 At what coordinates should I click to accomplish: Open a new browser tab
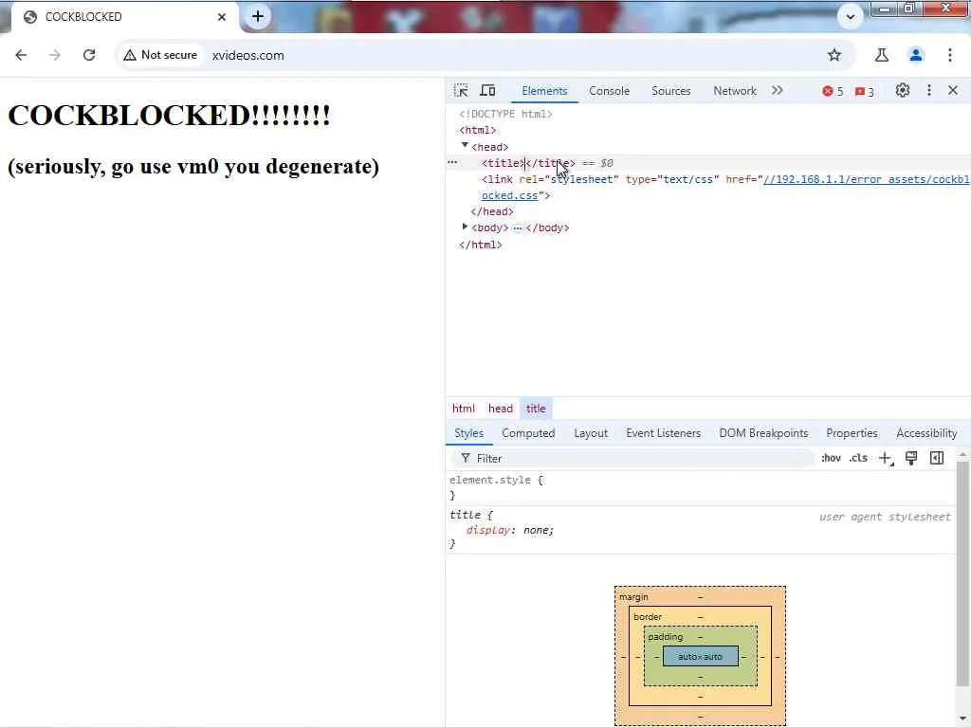pos(258,17)
